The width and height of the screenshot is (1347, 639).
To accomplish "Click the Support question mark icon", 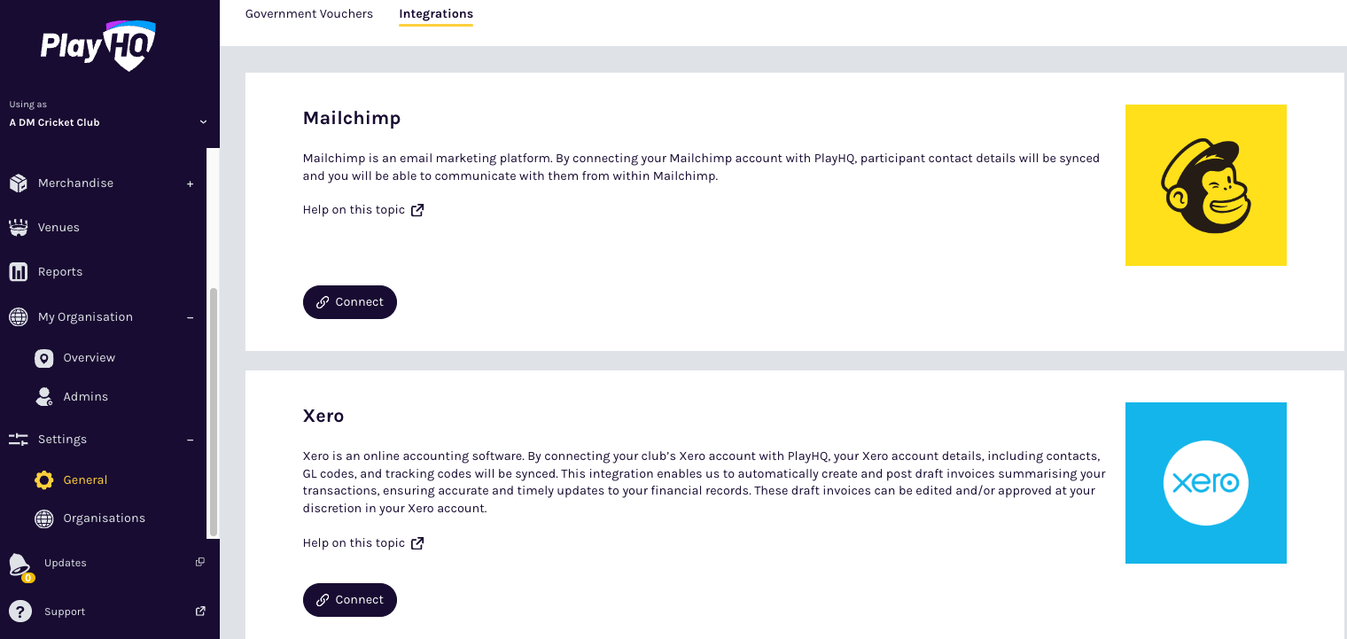I will 19,612.
